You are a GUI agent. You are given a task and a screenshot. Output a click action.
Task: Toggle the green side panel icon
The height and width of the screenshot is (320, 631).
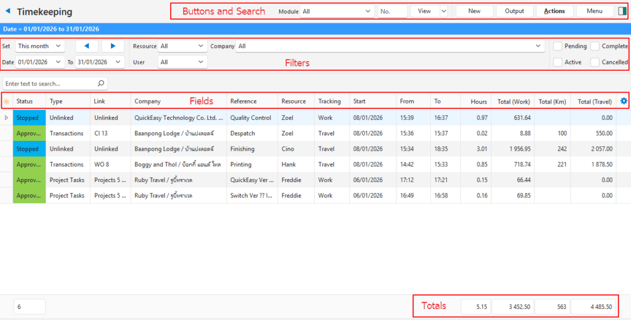622,11
